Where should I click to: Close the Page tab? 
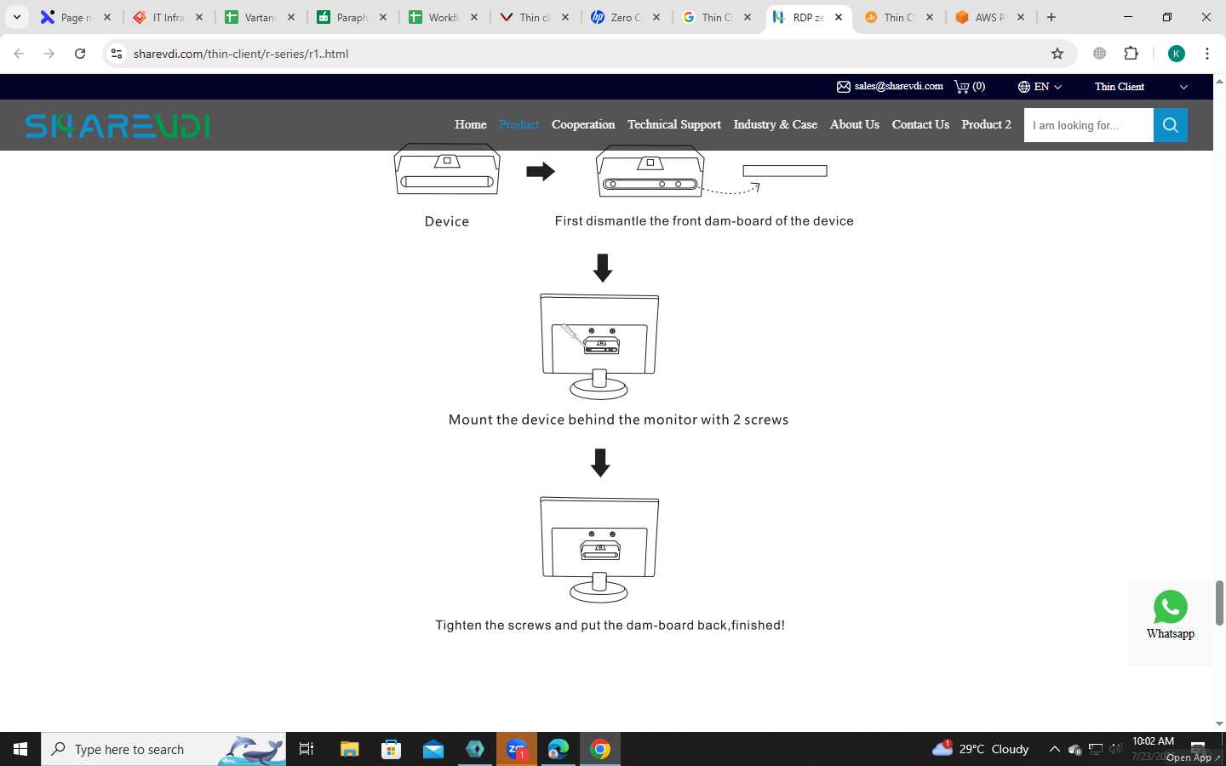pyautogui.click(x=107, y=17)
